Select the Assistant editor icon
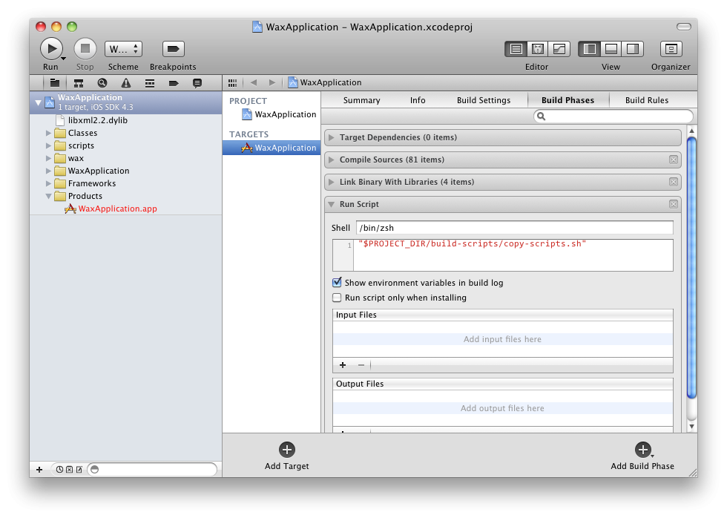Viewport: 727px width, 518px height. [537, 49]
